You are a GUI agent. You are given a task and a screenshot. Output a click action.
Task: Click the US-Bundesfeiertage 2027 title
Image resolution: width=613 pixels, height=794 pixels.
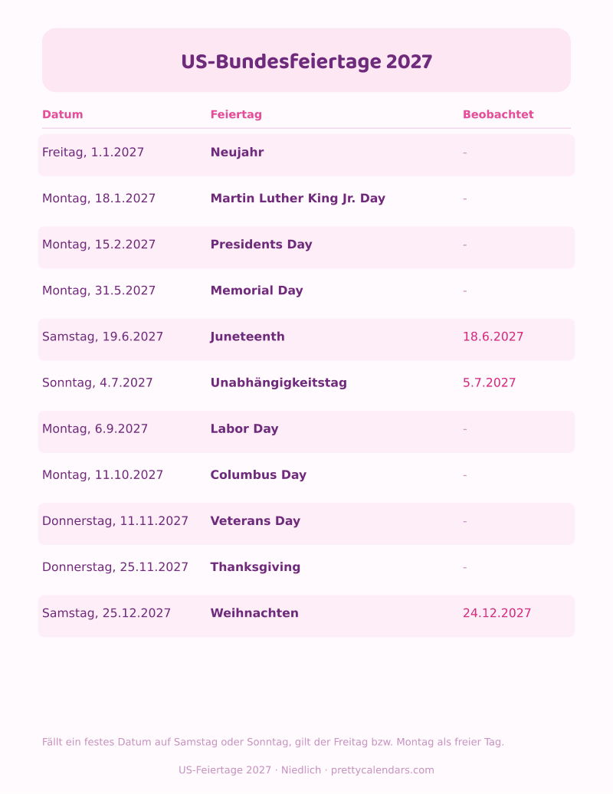[306, 62]
